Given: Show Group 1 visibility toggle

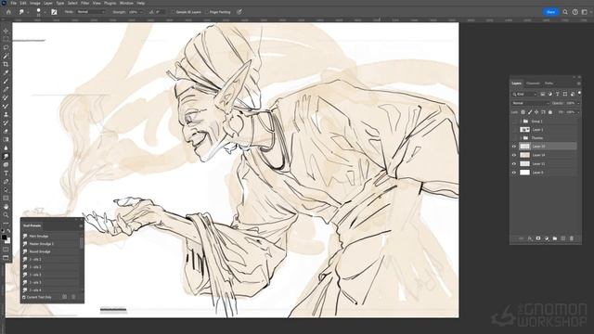Looking at the screenshot, I should pos(514,122).
